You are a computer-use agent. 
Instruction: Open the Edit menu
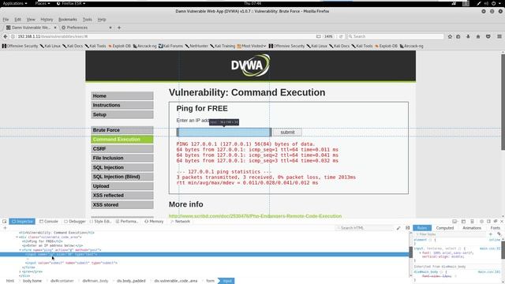coord(17,19)
